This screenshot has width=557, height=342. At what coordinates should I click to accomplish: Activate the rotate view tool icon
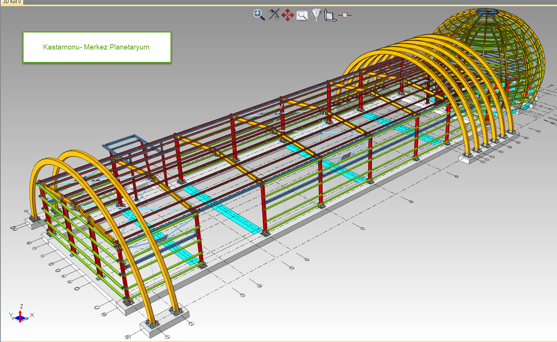pyautogui.click(x=274, y=15)
